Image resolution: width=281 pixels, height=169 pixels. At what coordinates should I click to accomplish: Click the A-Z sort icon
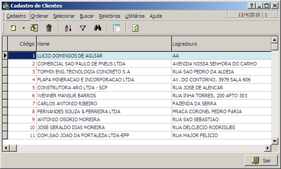(x=68, y=28)
